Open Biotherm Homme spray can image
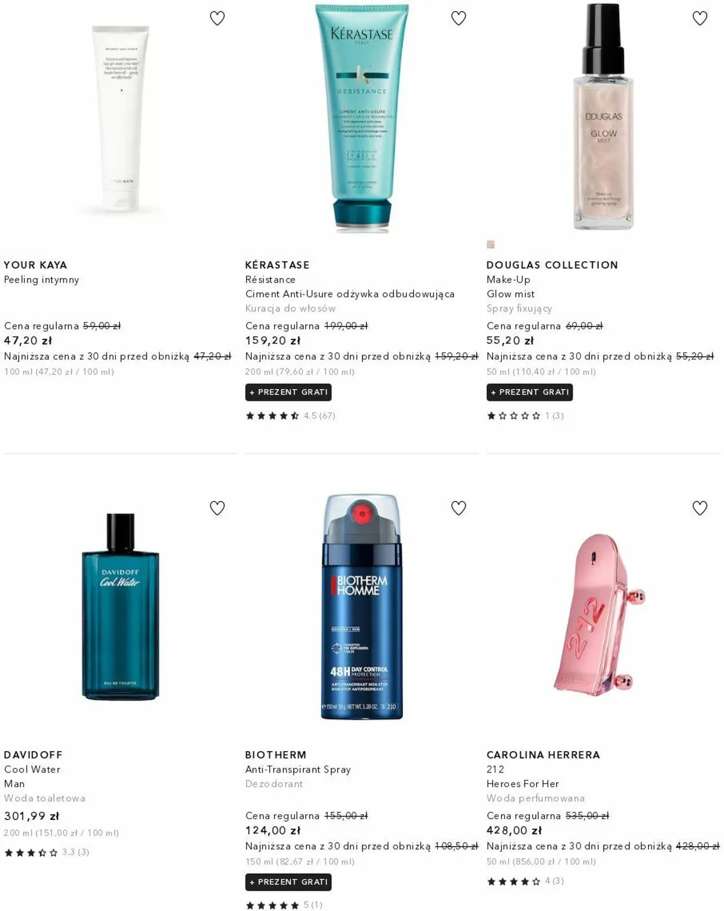 362,607
